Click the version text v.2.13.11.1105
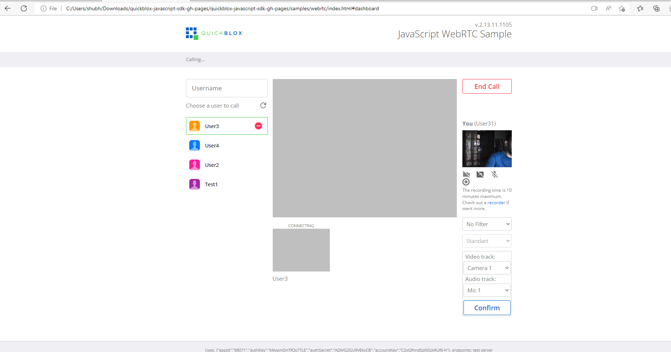Viewport: 671px width, 352px height. tap(493, 25)
